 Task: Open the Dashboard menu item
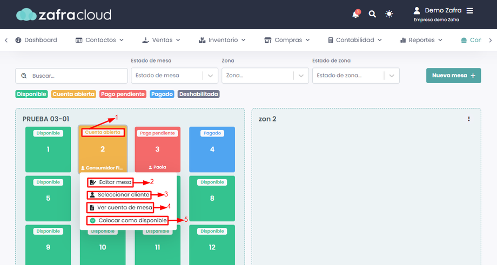pyautogui.click(x=36, y=40)
